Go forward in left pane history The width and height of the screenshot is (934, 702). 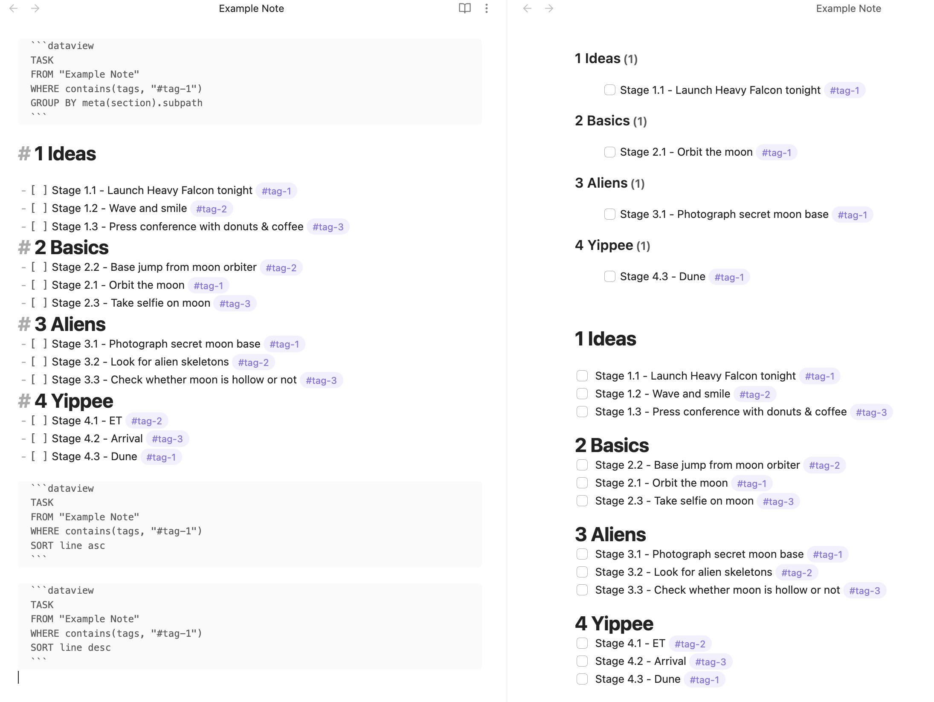click(x=35, y=9)
